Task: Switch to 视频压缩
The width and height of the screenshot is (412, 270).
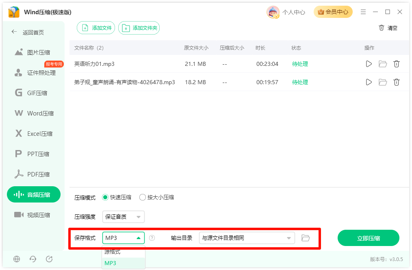Action: click(x=34, y=215)
